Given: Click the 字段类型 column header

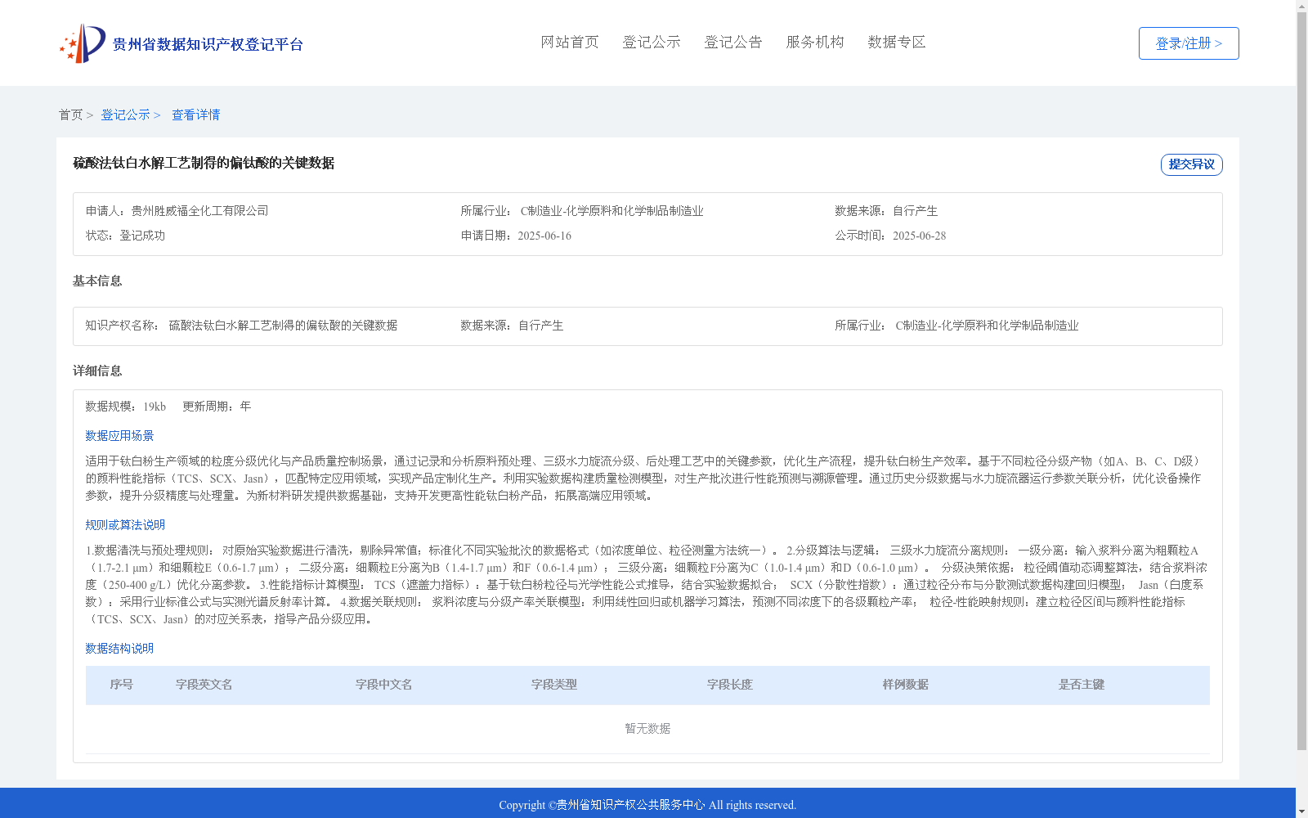Looking at the screenshot, I should pyautogui.click(x=554, y=685).
